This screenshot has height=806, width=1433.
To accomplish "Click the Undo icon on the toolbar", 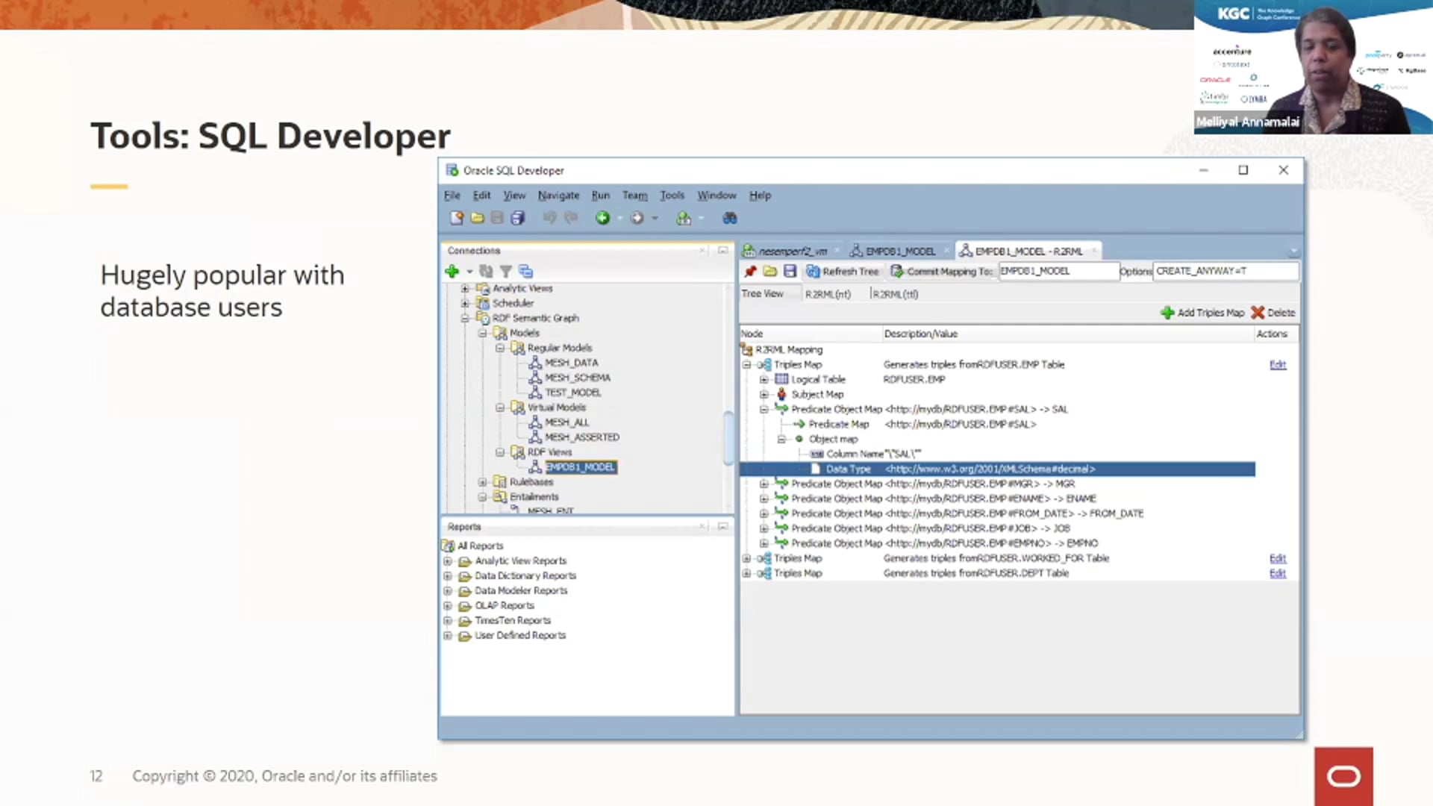I will tap(549, 217).
